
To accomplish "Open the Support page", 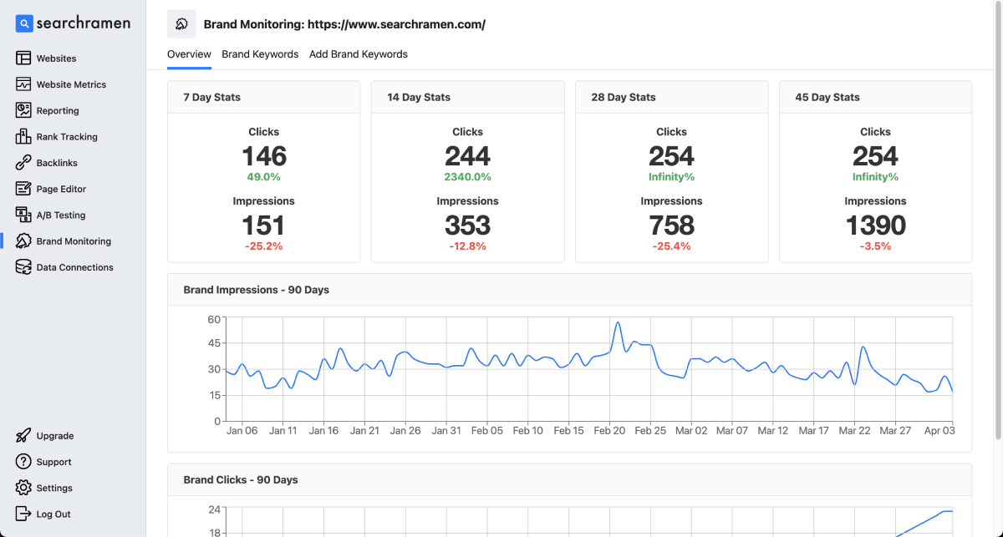I will tap(54, 462).
